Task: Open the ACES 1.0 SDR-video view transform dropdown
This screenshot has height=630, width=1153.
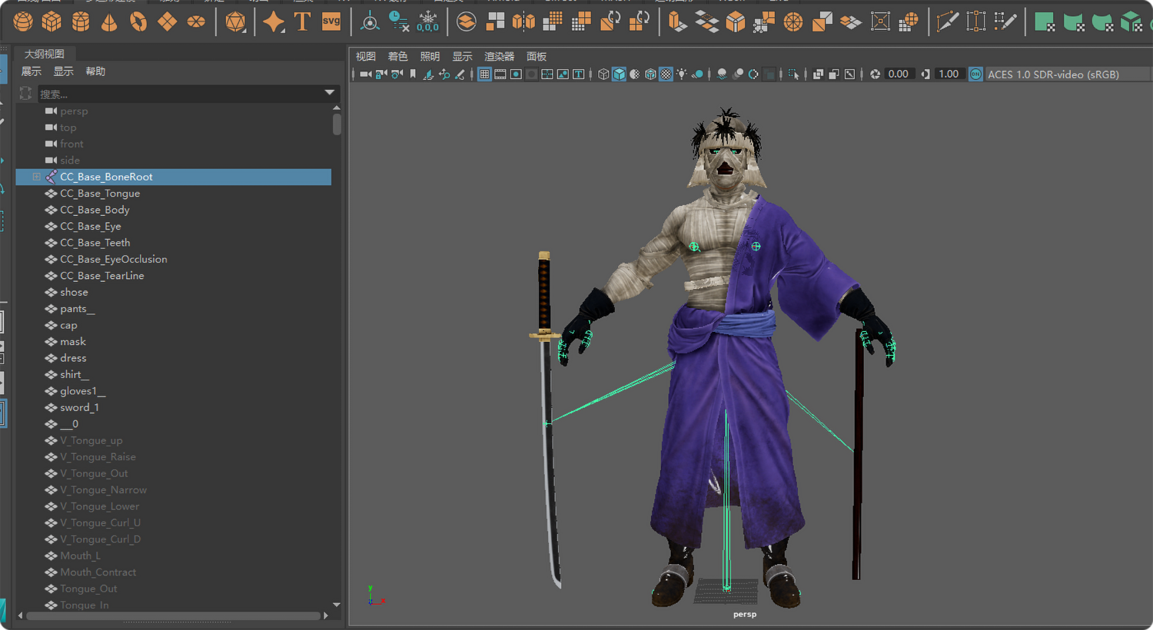Action: (x=1067, y=75)
